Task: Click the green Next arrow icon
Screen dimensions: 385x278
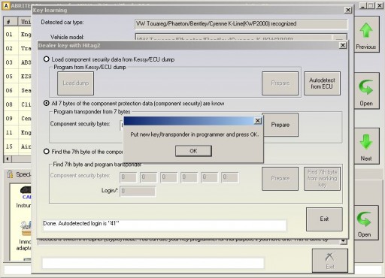Action: point(366,142)
